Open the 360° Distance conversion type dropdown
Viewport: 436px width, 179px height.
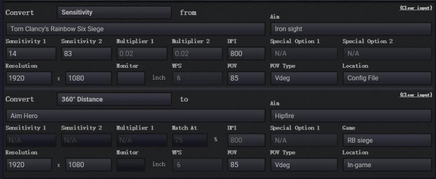pos(114,99)
